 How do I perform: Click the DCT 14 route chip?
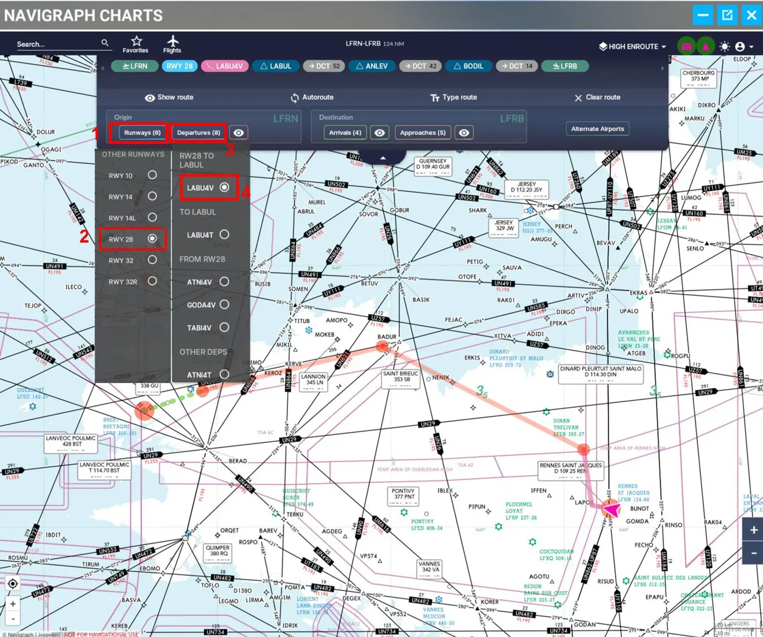(x=517, y=66)
